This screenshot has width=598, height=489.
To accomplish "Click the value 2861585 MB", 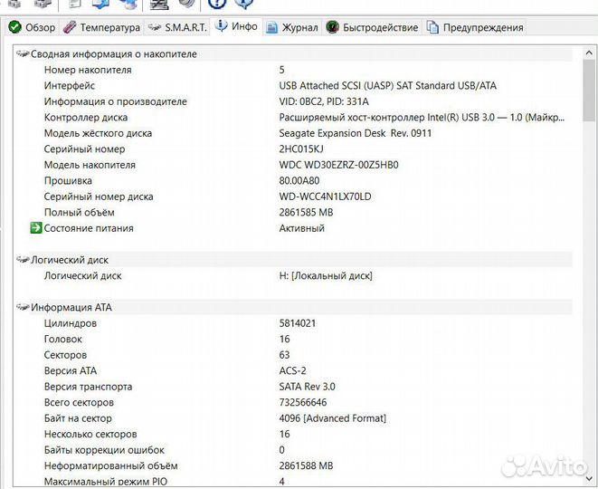I will (306, 213).
